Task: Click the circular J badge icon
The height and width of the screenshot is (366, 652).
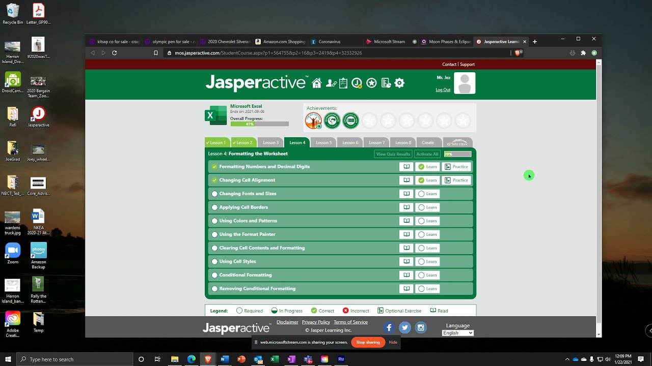Action: 357,83
